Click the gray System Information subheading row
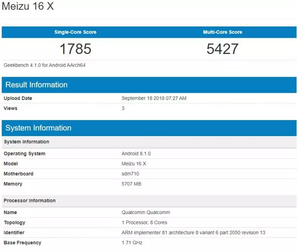The height and width of the screenshot is (252, 298). coord(149,142)
